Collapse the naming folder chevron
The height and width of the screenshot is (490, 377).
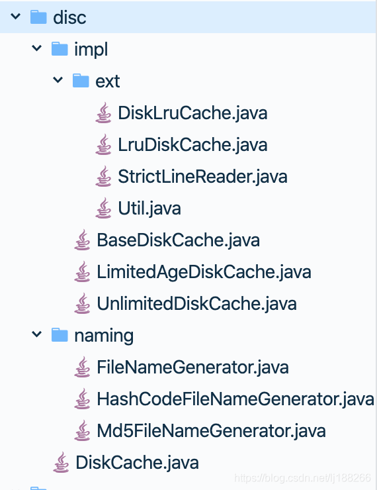tap(37, 334)
